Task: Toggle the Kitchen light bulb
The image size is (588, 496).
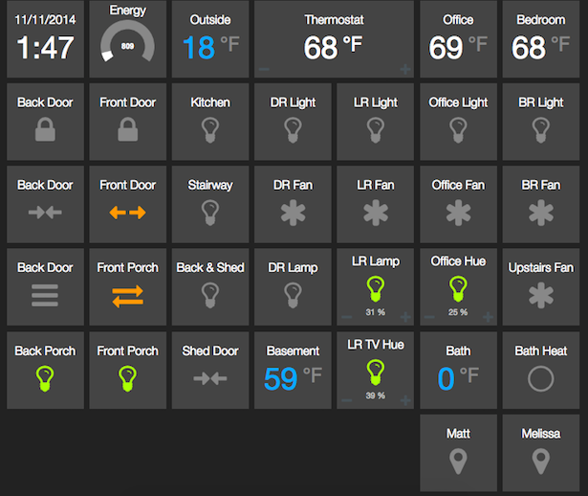Action: tap(210, 130)
